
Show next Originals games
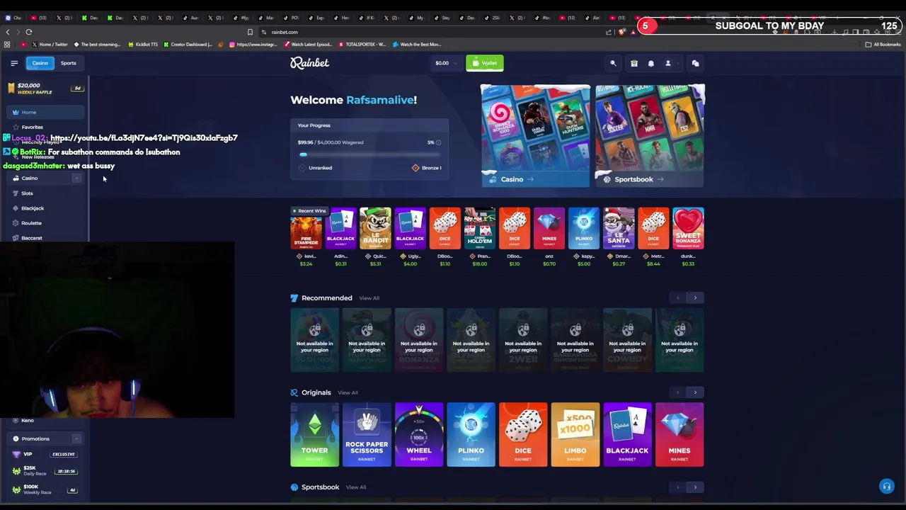click(695, 392)
